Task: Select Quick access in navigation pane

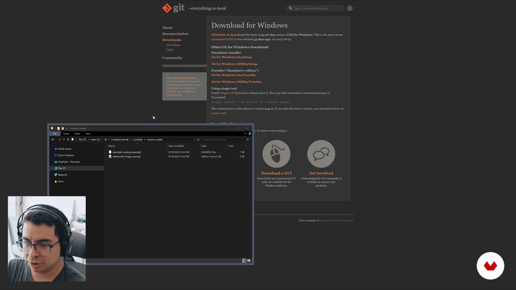Action: tap(64, 149)
